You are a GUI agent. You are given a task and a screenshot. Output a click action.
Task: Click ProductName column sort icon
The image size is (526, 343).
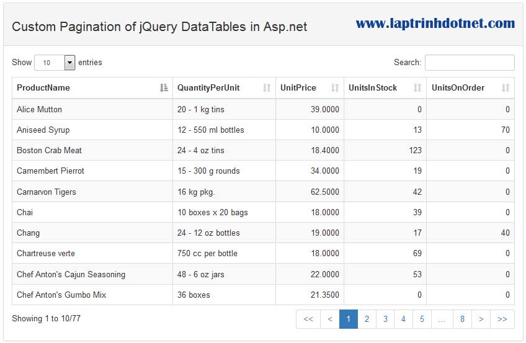164,88
